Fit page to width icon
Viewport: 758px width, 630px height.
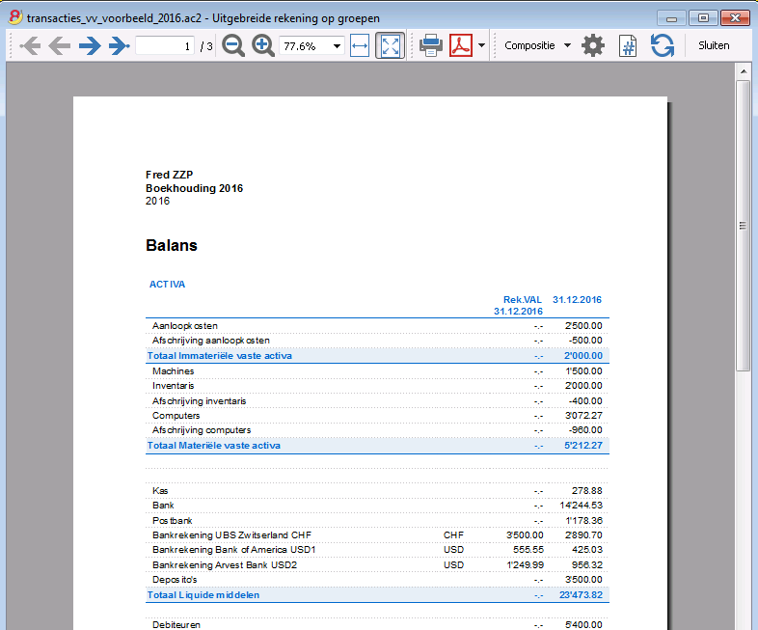[x=360, y=46]
